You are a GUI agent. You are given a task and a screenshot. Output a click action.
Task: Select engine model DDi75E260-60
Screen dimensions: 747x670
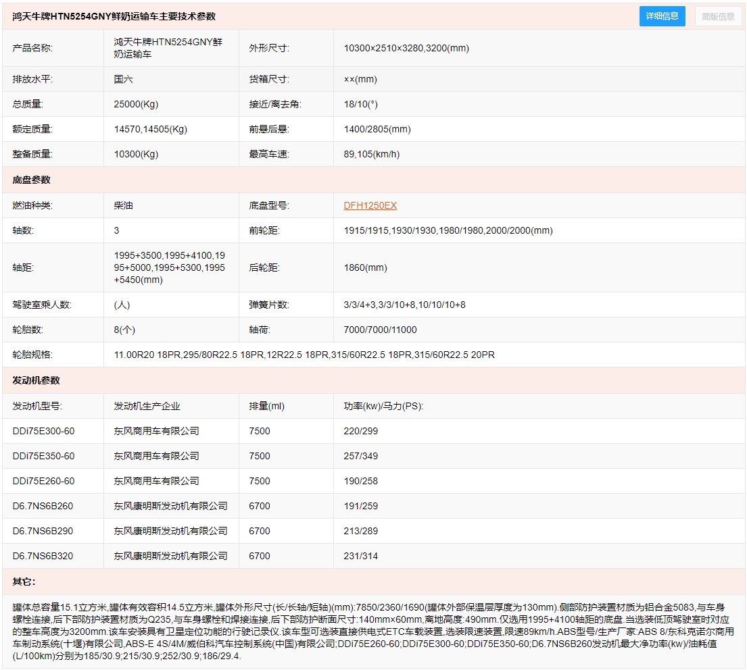43,481
